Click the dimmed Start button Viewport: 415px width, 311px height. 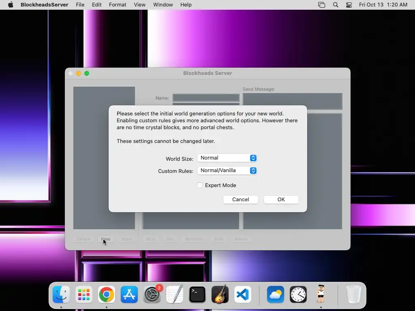tap(126, 239)
